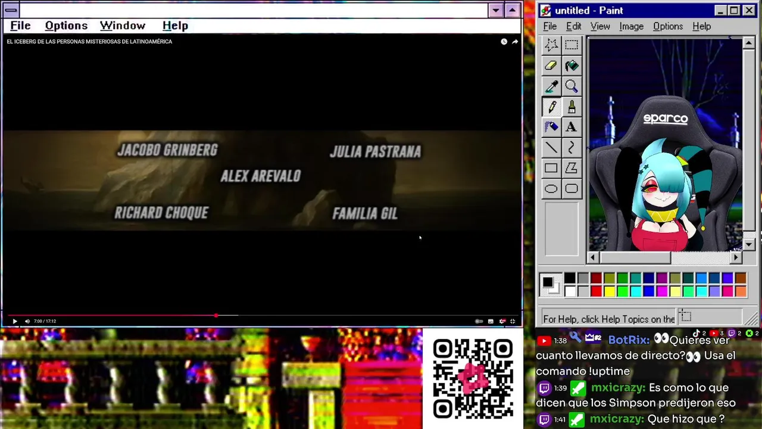Image resolution: width=762 pixels, height=429 pixels.
Task: Pick the Rectangle shape tool in Paint
Action: pos(551,168)
